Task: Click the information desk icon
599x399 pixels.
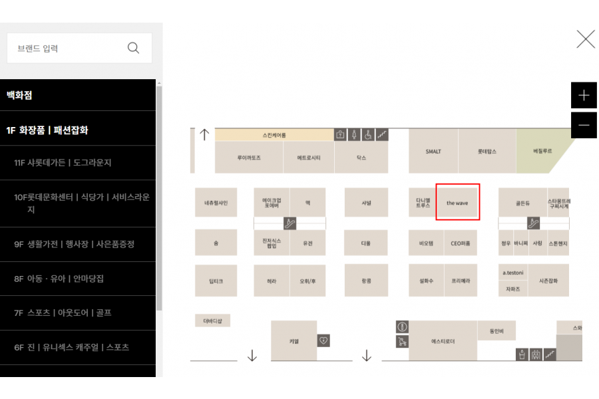Action: [x=402, y=327]
